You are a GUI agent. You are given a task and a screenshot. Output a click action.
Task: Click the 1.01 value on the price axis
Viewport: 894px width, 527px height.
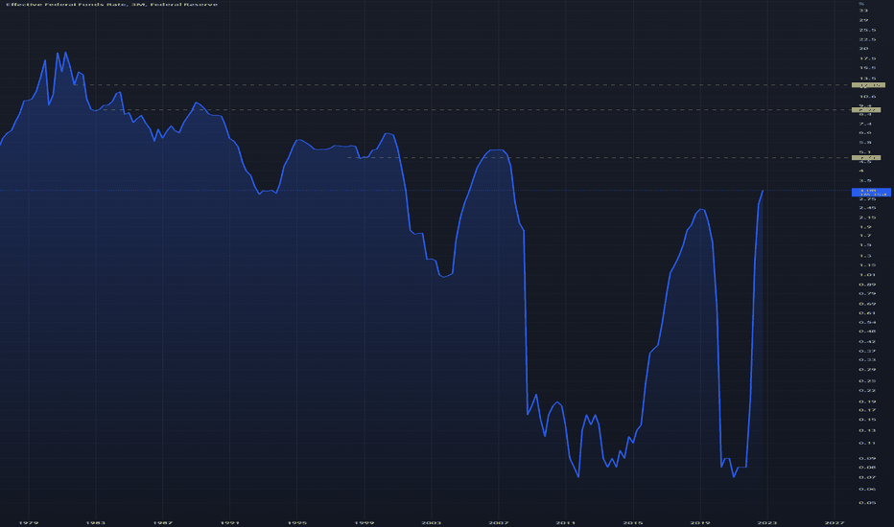(x=867, y=275)
